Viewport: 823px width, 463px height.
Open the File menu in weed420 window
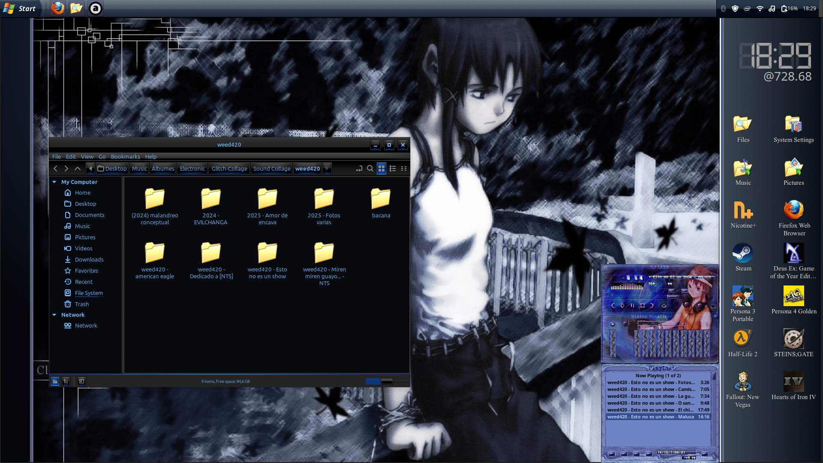coord(57,156)
